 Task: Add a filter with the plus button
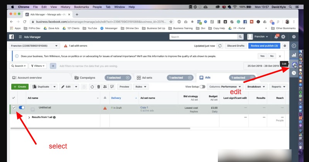[53, 66]
